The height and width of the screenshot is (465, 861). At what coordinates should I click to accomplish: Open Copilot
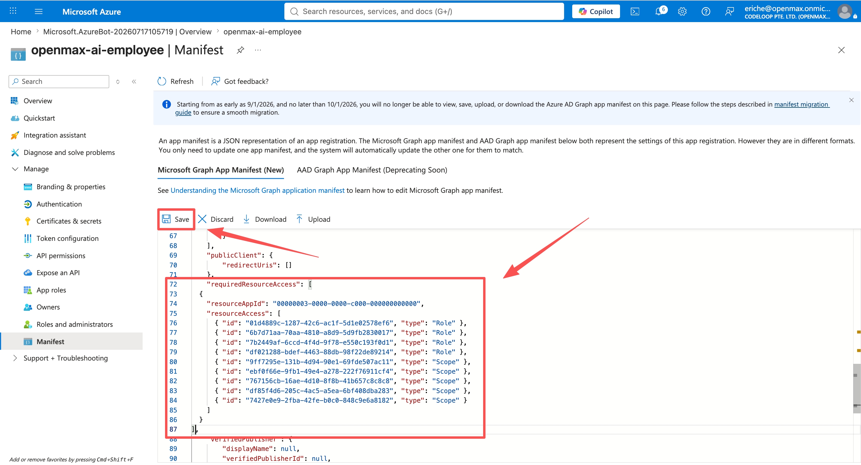click(x=596, y=11)
